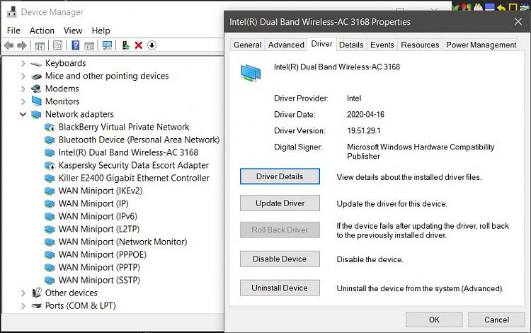Click the blue Help question mark icon

point(76,45)
